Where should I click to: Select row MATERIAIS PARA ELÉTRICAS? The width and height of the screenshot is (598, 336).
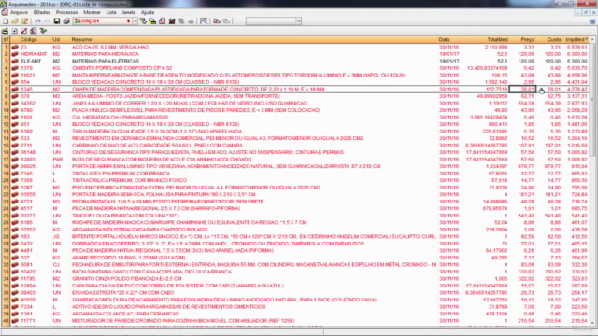click(295, 61)
